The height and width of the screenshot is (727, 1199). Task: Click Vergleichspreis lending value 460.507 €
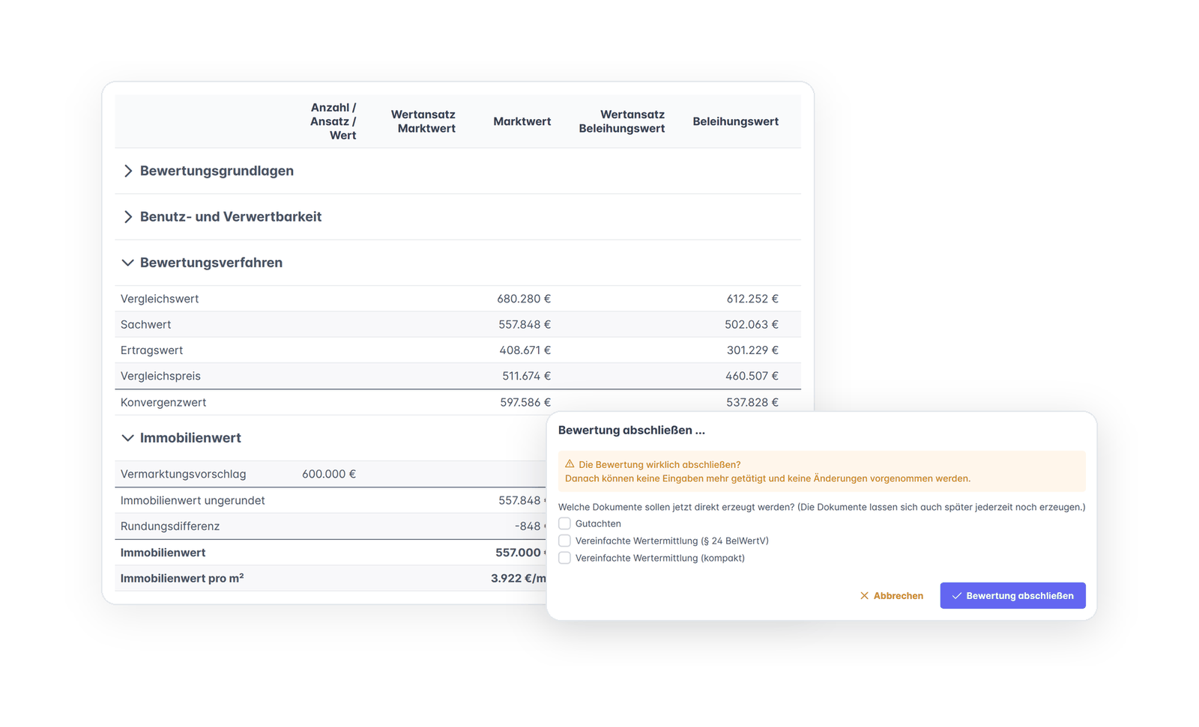point(752,376)
